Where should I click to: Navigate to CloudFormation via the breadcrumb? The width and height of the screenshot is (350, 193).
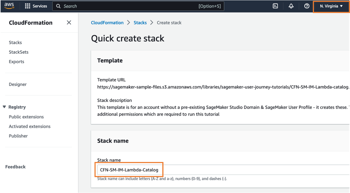(x=107, y=22)
